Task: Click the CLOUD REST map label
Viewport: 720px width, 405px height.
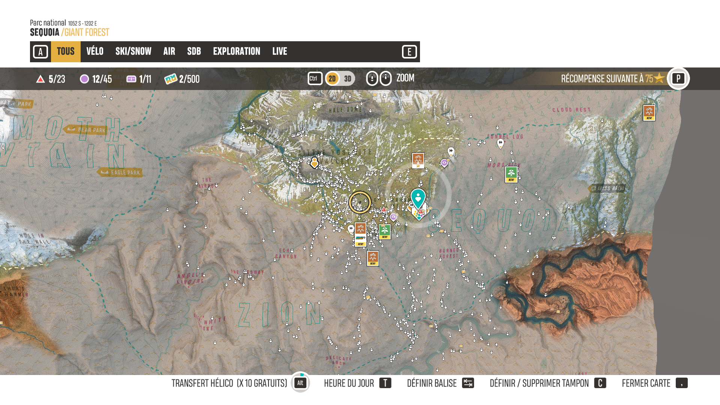Action: 571,110
